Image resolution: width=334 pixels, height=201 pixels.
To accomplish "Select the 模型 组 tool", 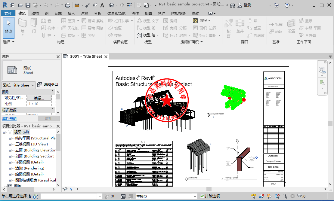I will pos(147,35).
